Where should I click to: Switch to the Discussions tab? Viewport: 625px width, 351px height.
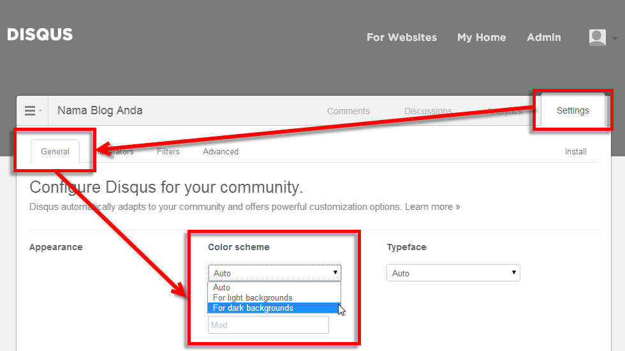[x=428, y=111]
